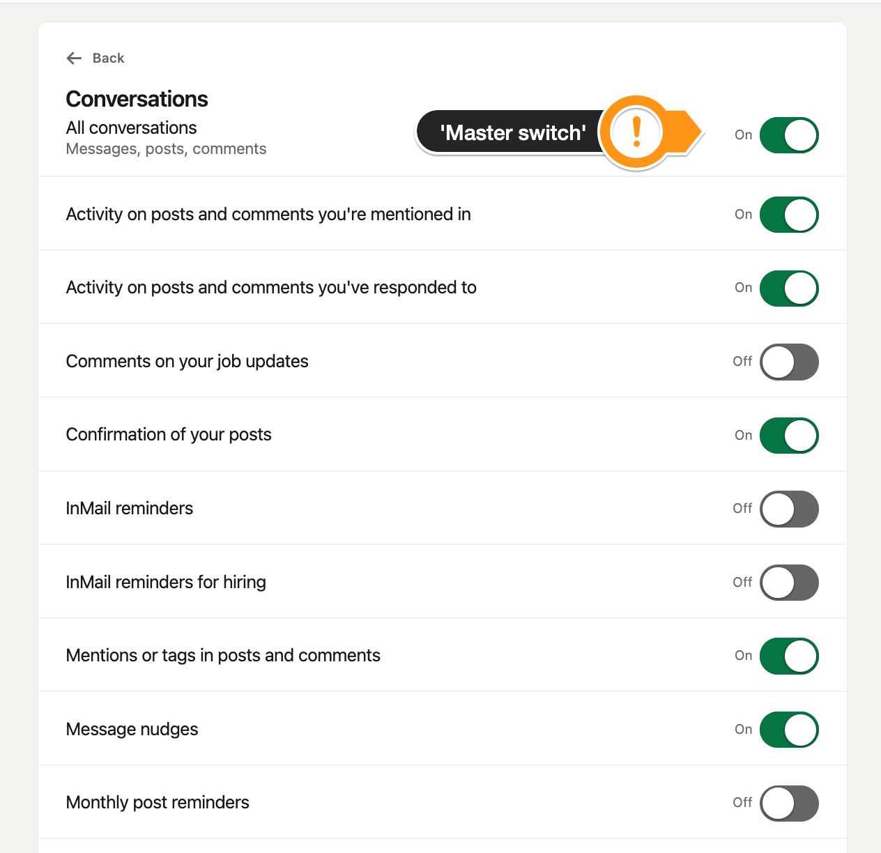Click the Comments on your job updates label
Screen dimensions: 881x853
coord(187,361)
